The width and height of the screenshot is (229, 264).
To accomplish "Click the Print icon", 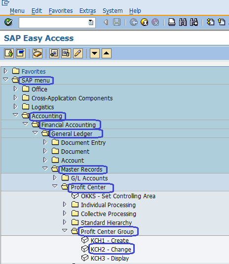I will point(172,22).
